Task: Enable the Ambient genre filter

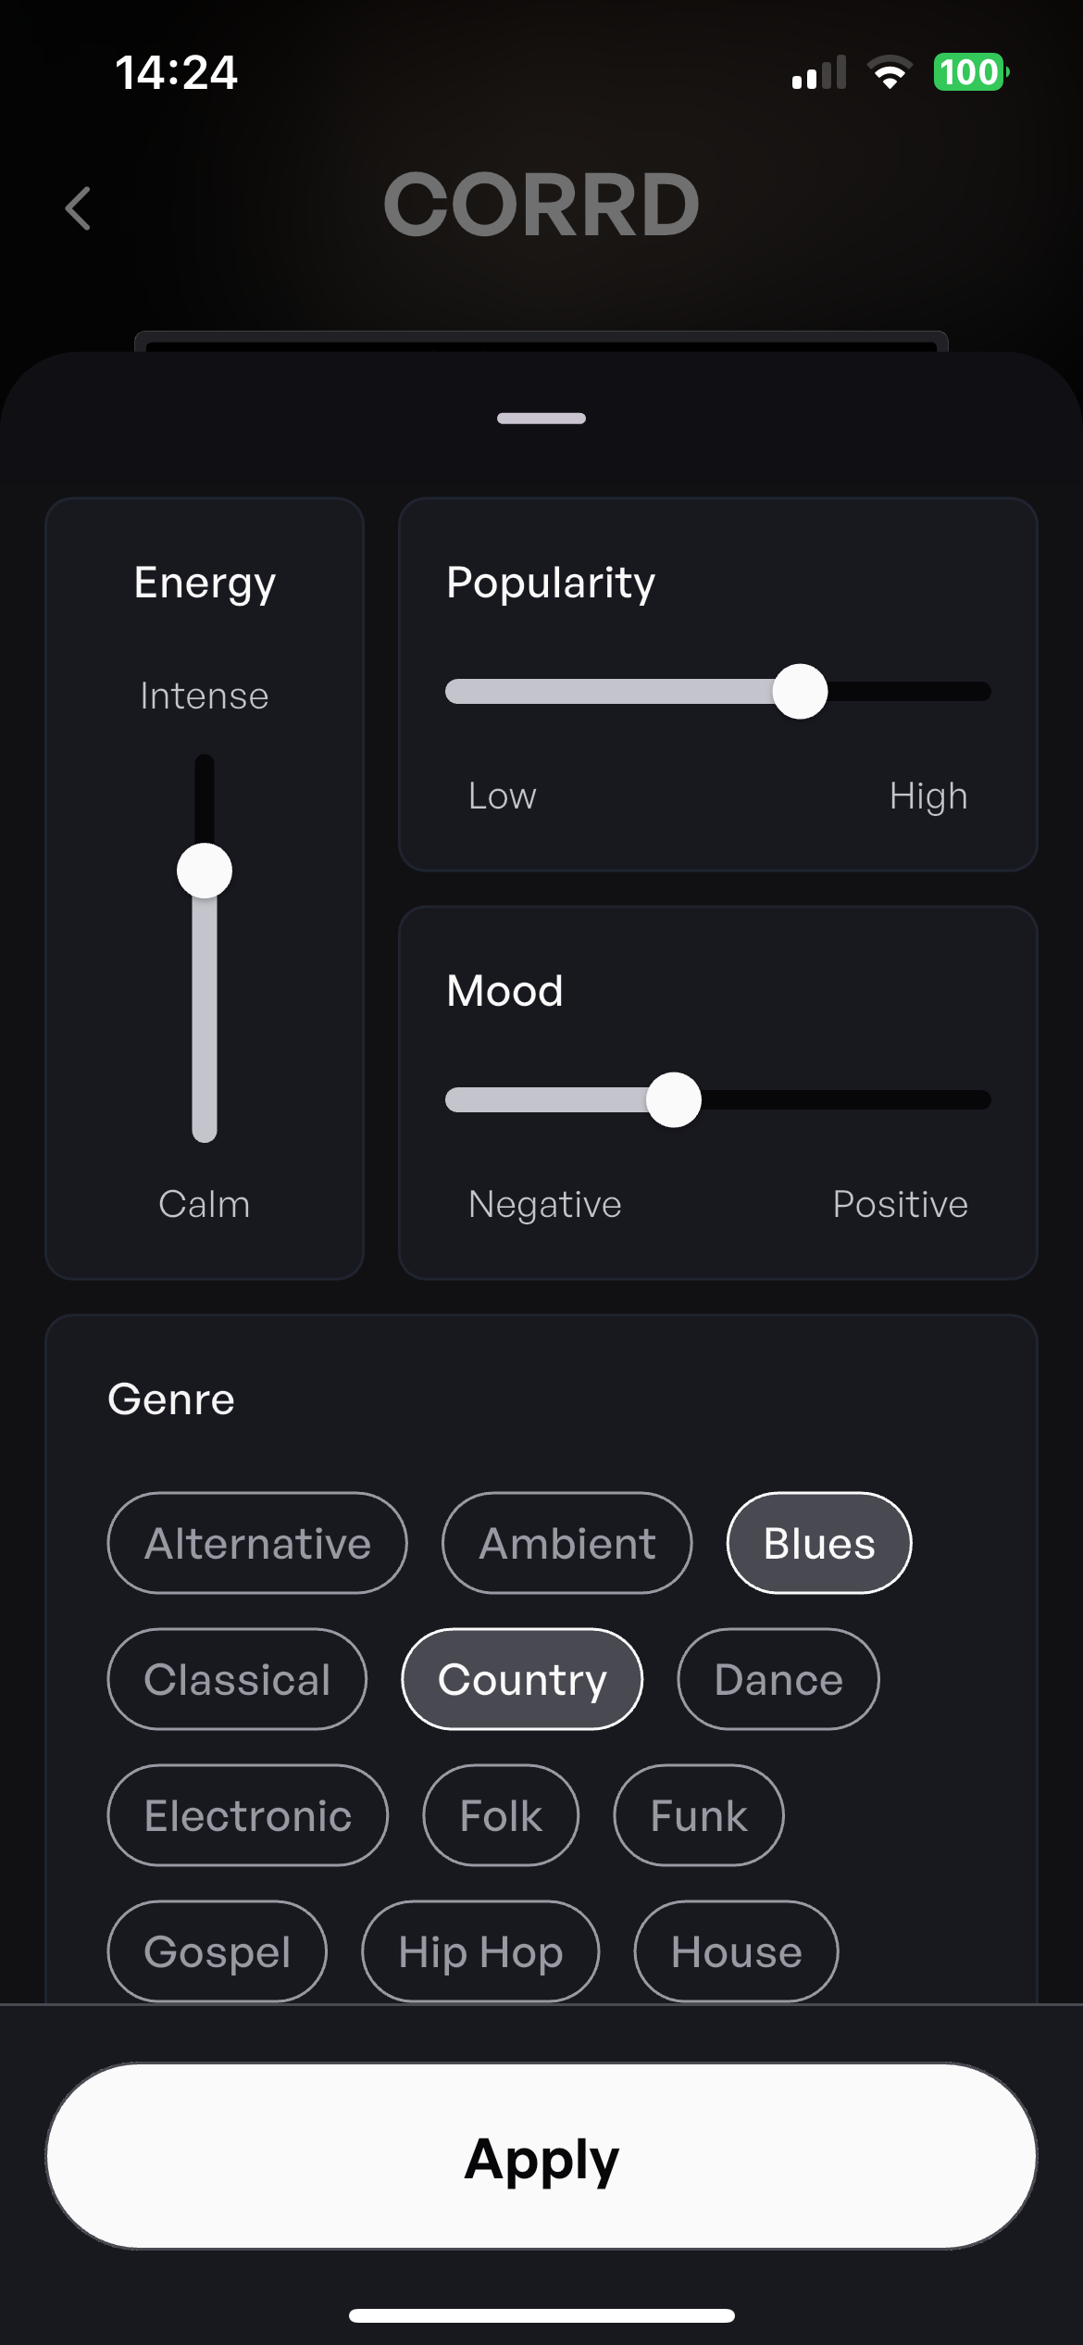Action: tap(566, 1543)
